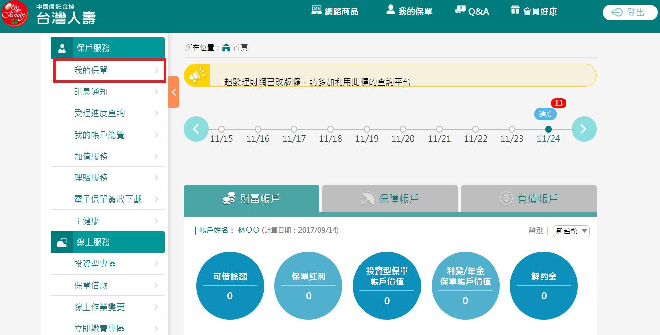Expand 投資型專區 sidebar item

109,264
